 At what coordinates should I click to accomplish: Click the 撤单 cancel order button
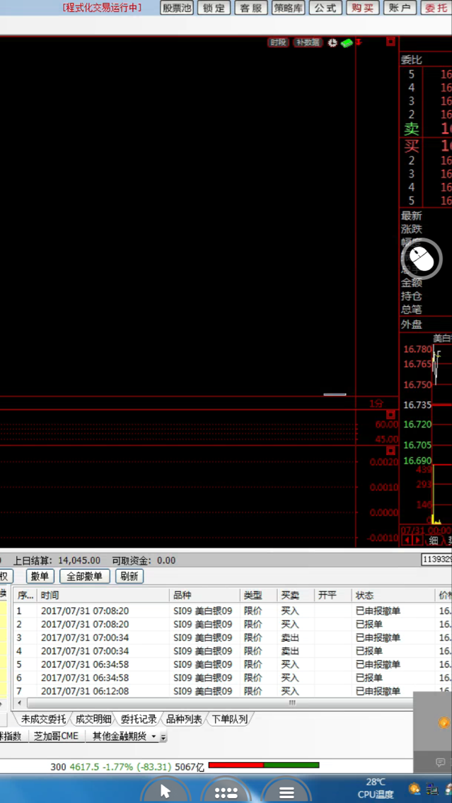point(40,576)
